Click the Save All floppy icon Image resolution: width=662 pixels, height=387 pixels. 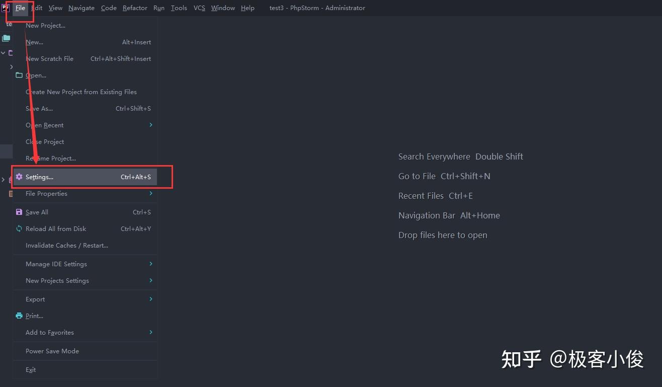pos(19,212)
